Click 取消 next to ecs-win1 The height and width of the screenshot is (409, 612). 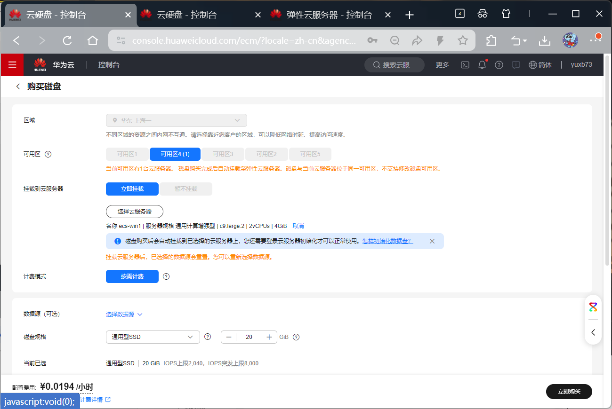[x=298, y=226]
